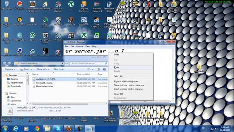Screen dimensions: 234x132
Task: Show hidden tray icons arrow
Action: (208, 129)
